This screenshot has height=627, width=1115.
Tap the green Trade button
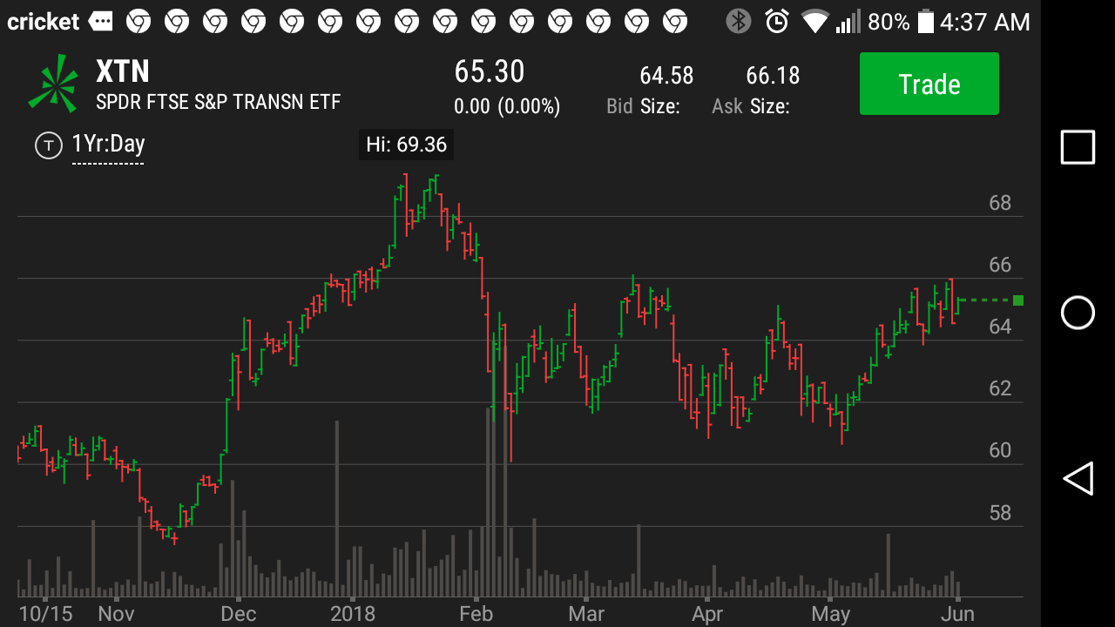929,84
